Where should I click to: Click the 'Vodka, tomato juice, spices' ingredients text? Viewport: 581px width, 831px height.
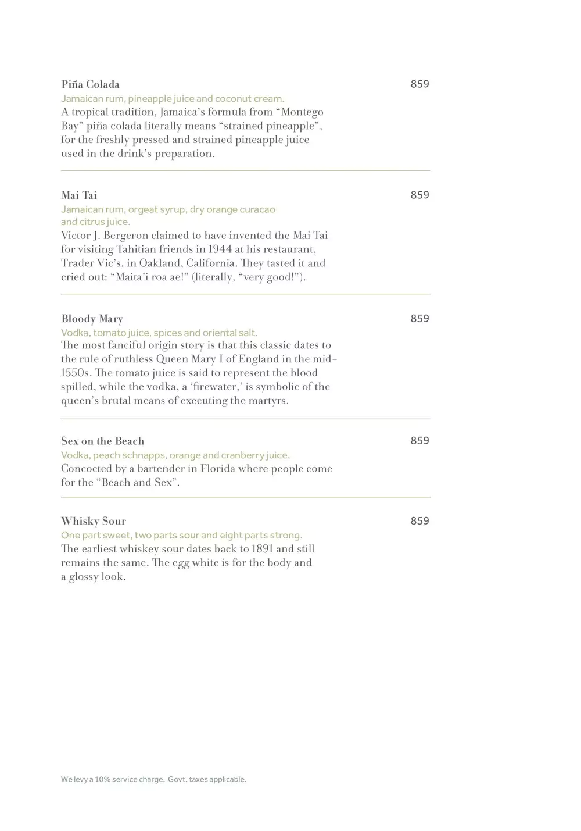(159, 333)
